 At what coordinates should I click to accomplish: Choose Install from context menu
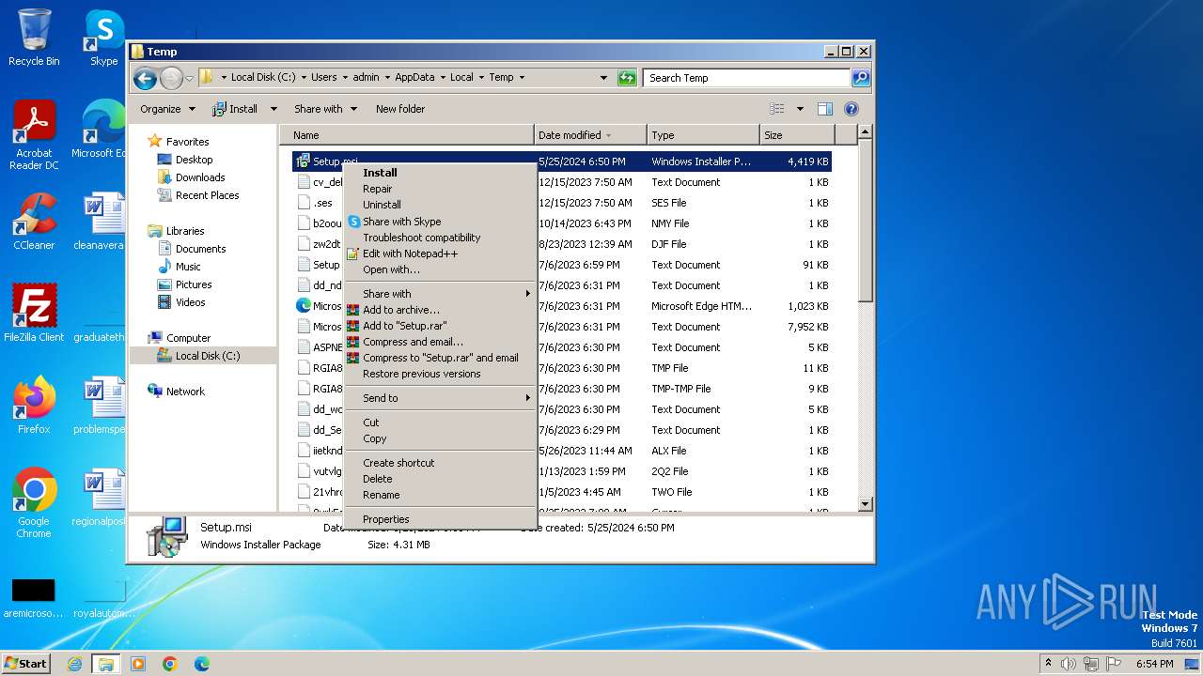tap(380, 173)
